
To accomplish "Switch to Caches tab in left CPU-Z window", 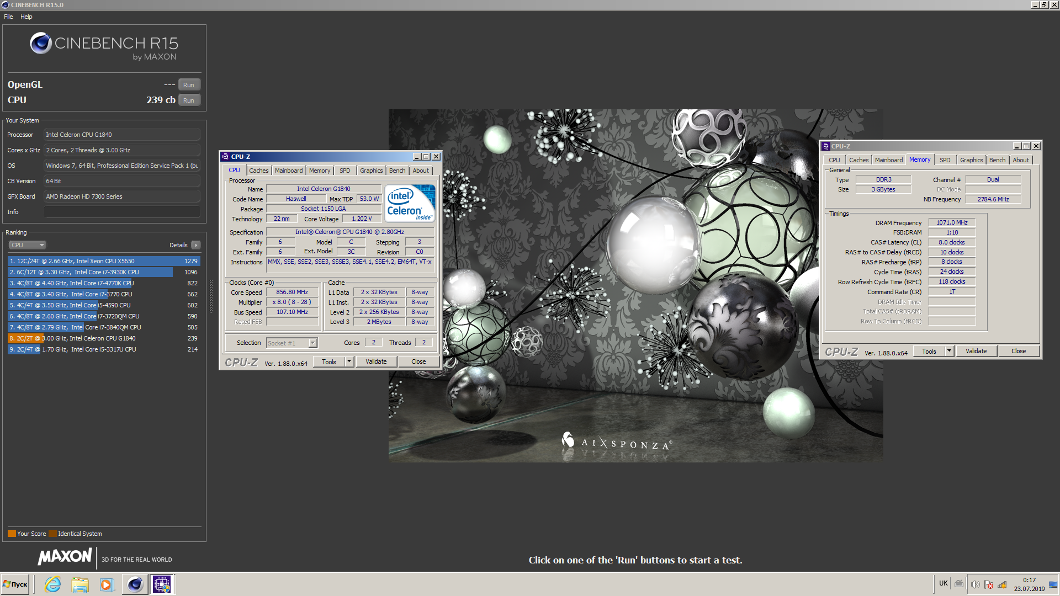I will tap(259, 171).
